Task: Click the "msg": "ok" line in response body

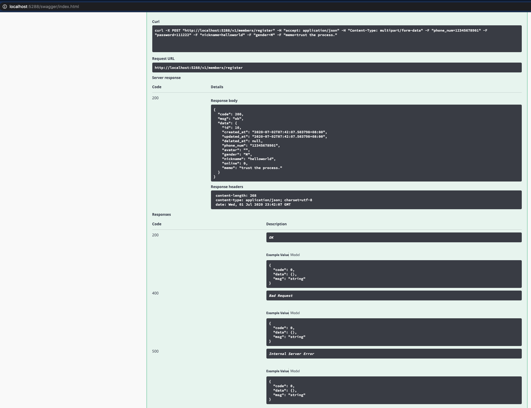Action: [x=231, y=119]
